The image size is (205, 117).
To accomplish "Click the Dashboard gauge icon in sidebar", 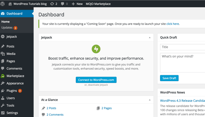I will (x=3, y=13).
